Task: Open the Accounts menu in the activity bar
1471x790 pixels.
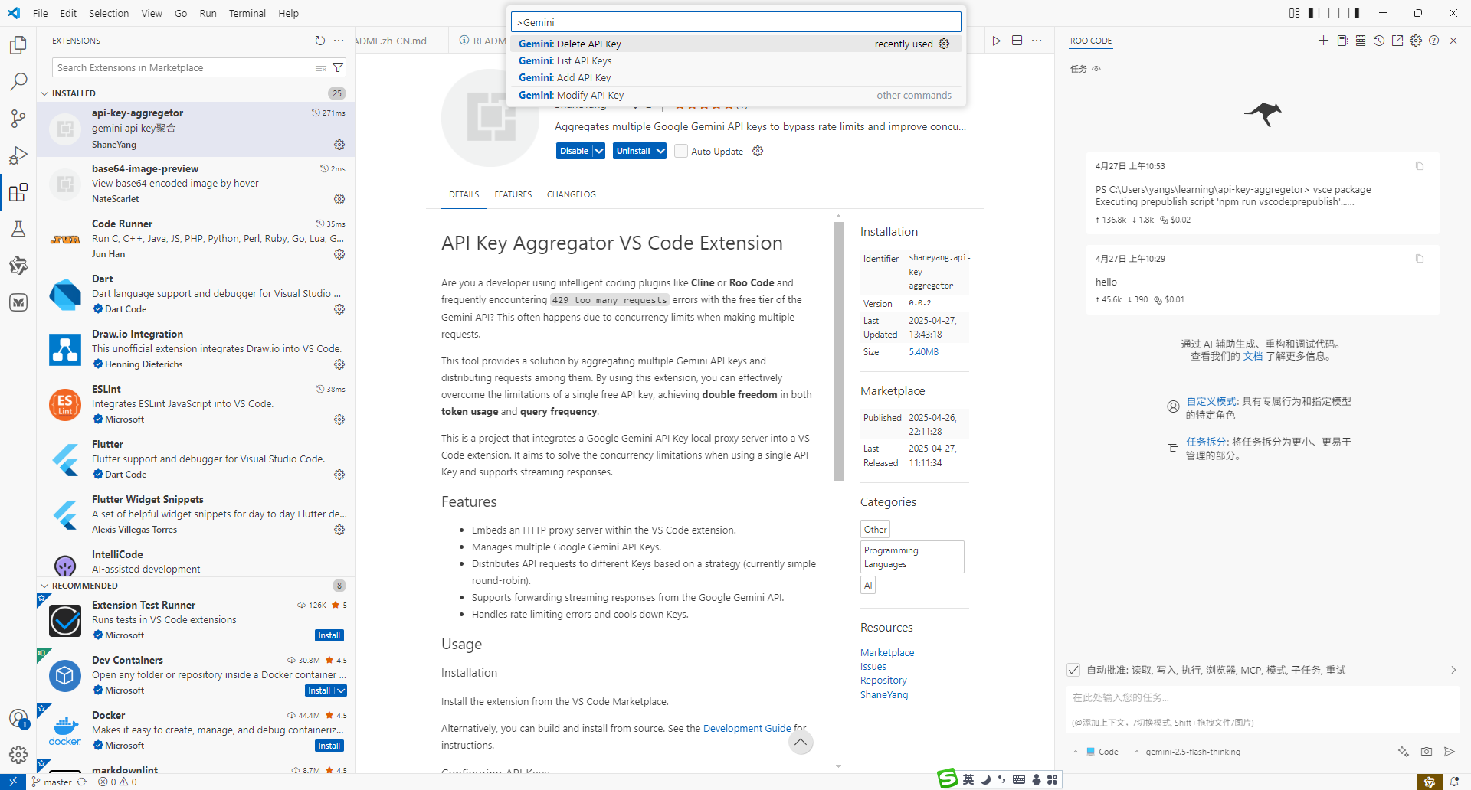Action: point(18,718)
